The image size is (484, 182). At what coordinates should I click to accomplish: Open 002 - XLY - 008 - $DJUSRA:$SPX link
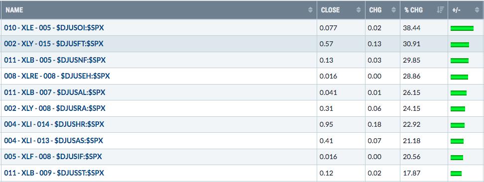(55, 108)
